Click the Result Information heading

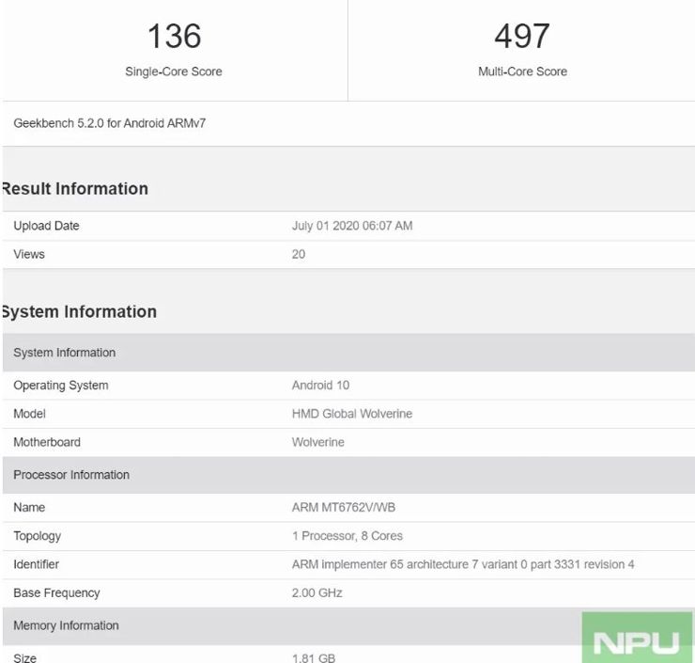[75, 189]
